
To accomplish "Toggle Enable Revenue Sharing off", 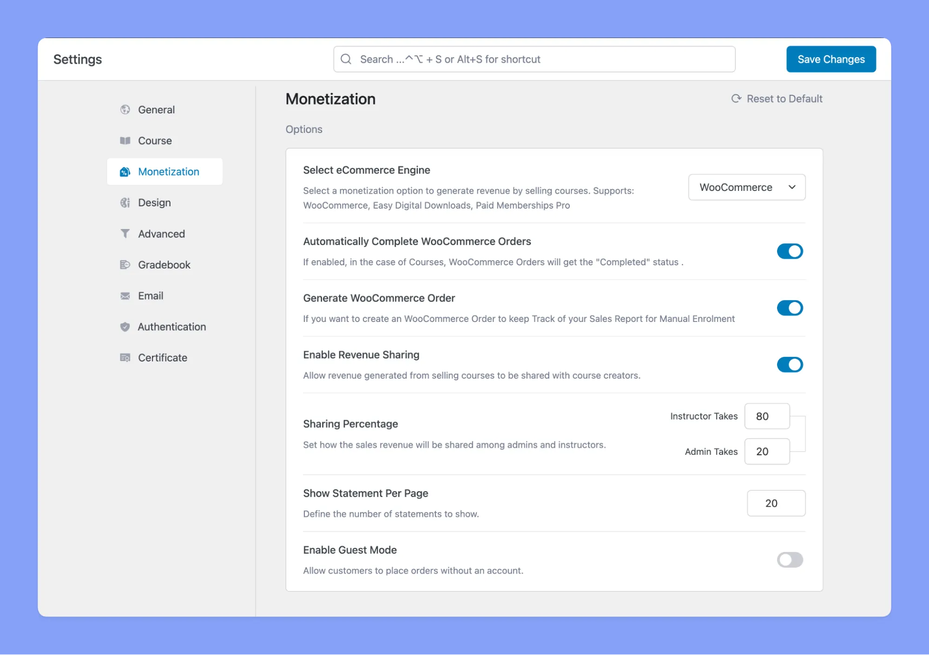I will point(790,365).
